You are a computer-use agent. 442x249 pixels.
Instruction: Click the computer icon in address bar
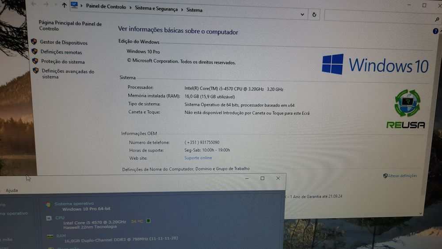(74, 5)
